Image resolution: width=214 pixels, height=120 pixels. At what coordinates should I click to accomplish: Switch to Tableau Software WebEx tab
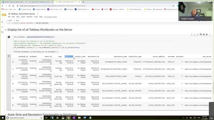(14, 2)
